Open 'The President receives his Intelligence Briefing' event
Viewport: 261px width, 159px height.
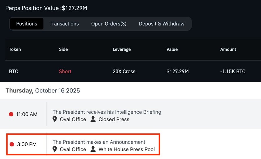pyautogui.click(x=107, y=112)
